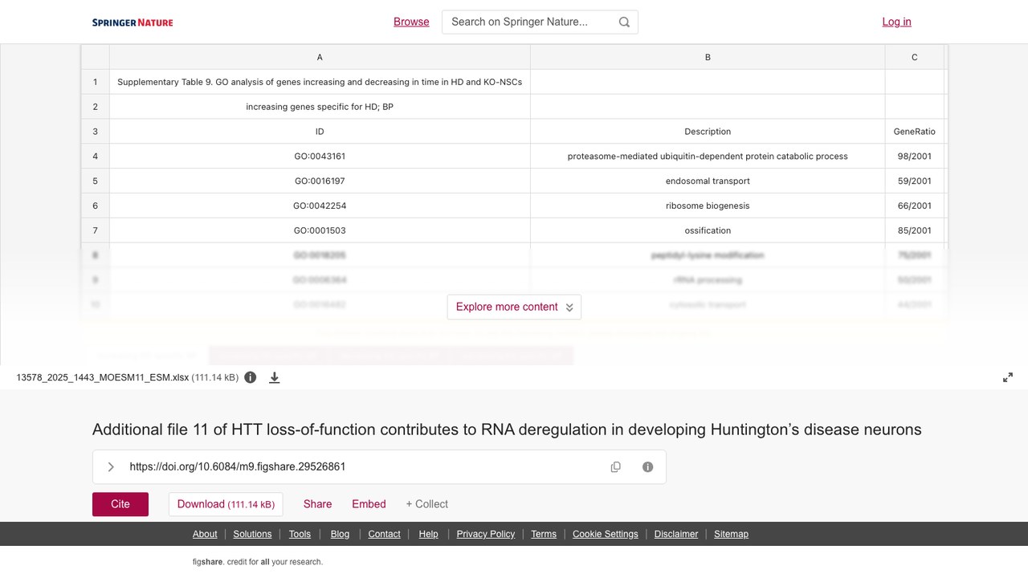Open the About footer link
The width and height of the screenshot is (1028, 578).
(x=205, y=534)
